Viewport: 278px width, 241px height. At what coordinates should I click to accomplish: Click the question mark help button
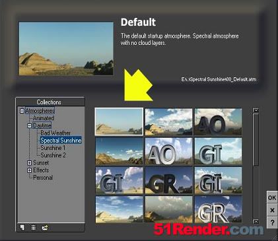272,223
